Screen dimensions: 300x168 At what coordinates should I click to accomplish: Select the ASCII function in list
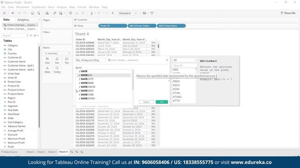pyautogui.click(x=176, y=85)
